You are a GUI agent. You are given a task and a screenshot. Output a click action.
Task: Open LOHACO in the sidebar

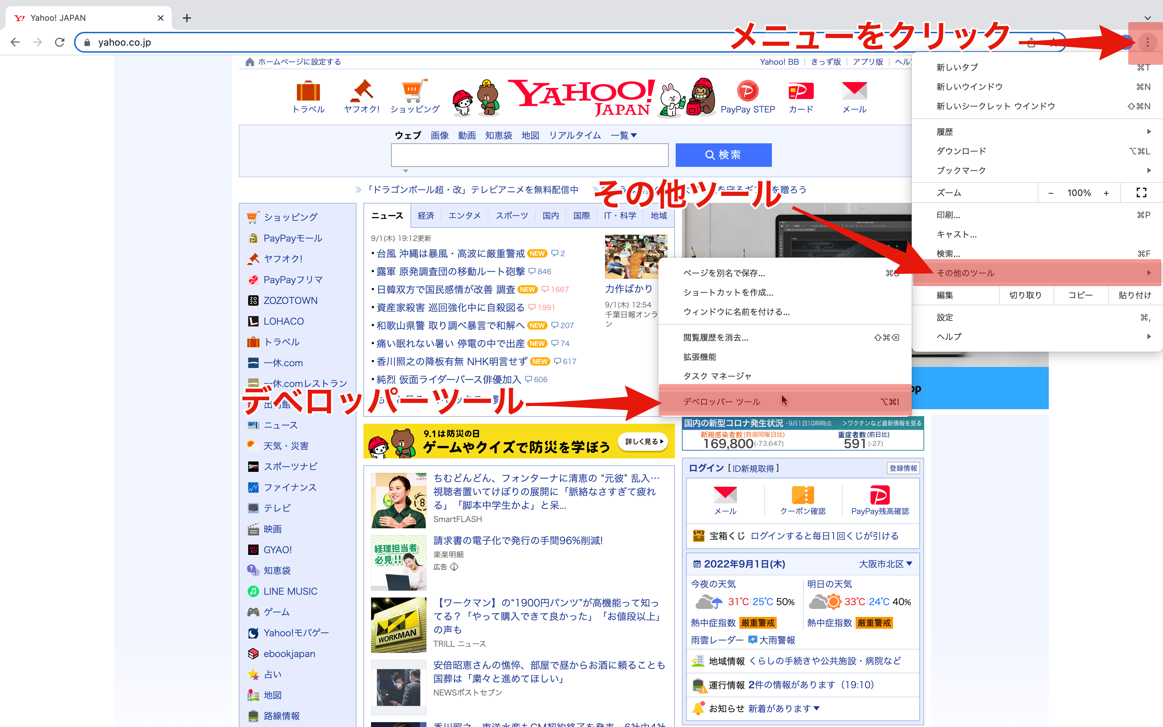click(283, 321)
